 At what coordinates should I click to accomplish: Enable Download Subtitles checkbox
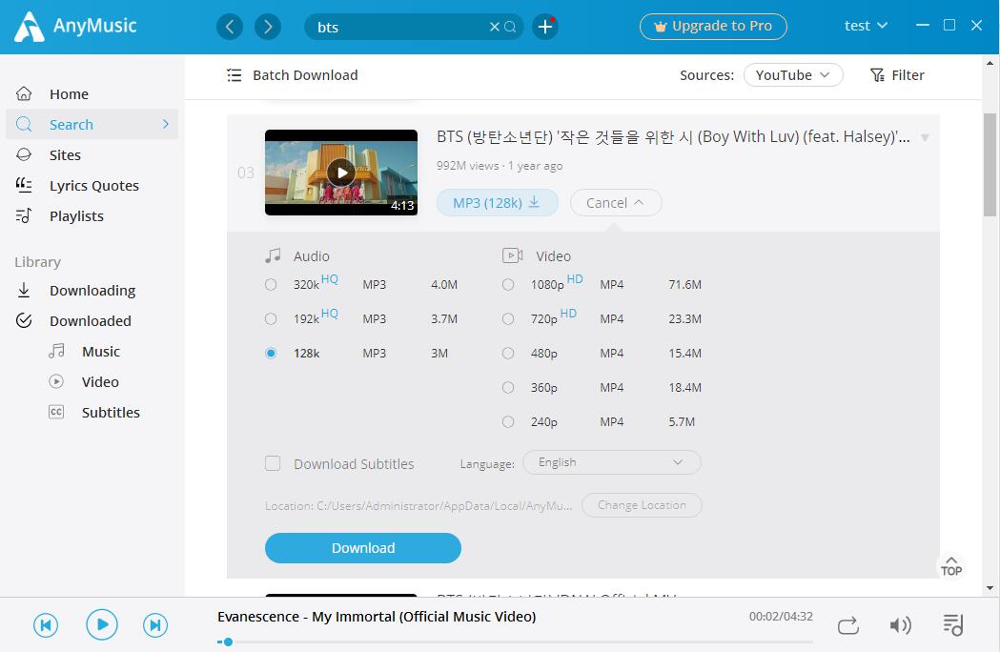pyautogui.click(x=273, y=463)
